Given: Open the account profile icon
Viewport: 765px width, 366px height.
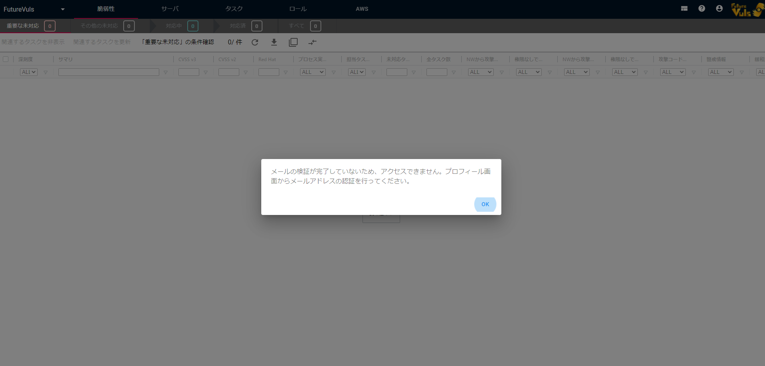Looking at the screenshot, I should point(719,8).
